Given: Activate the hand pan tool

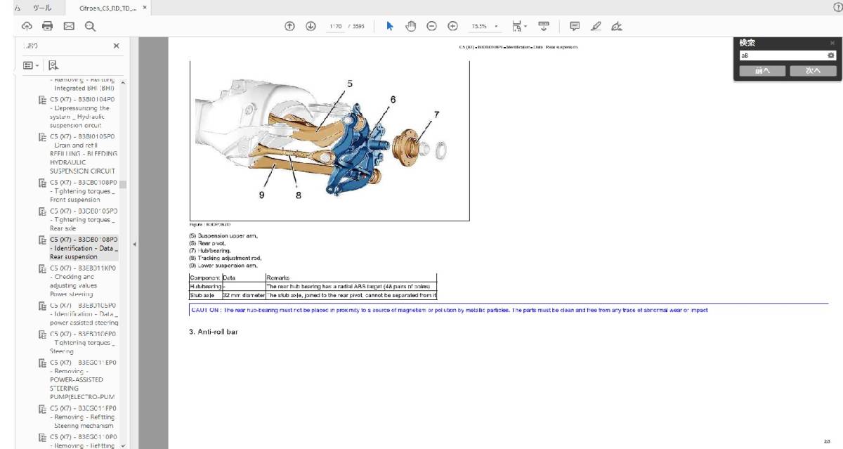Looking at the screenshot, I should point(412,26).
